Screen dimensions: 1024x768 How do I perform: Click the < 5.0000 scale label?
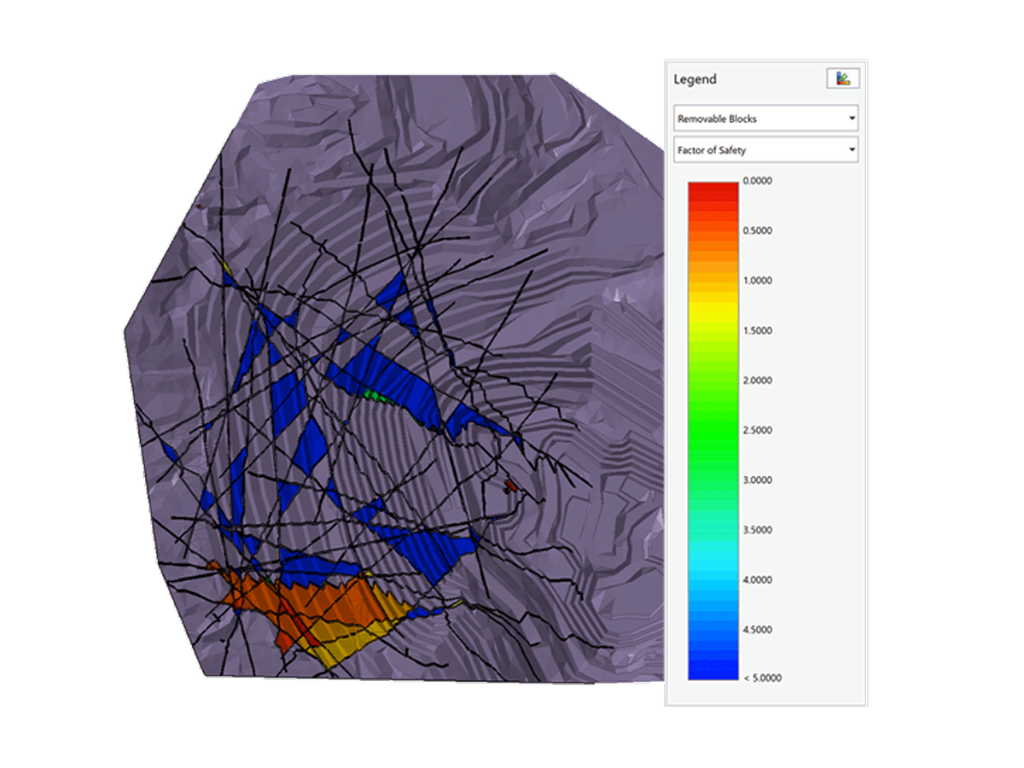point(763,678)
